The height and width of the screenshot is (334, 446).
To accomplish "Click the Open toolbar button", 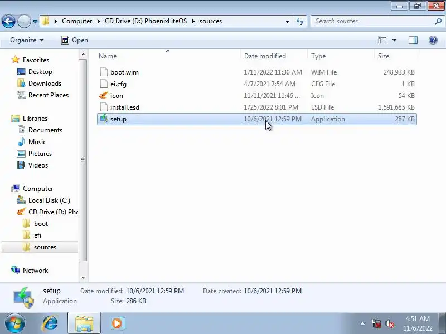I will point(75,40).
